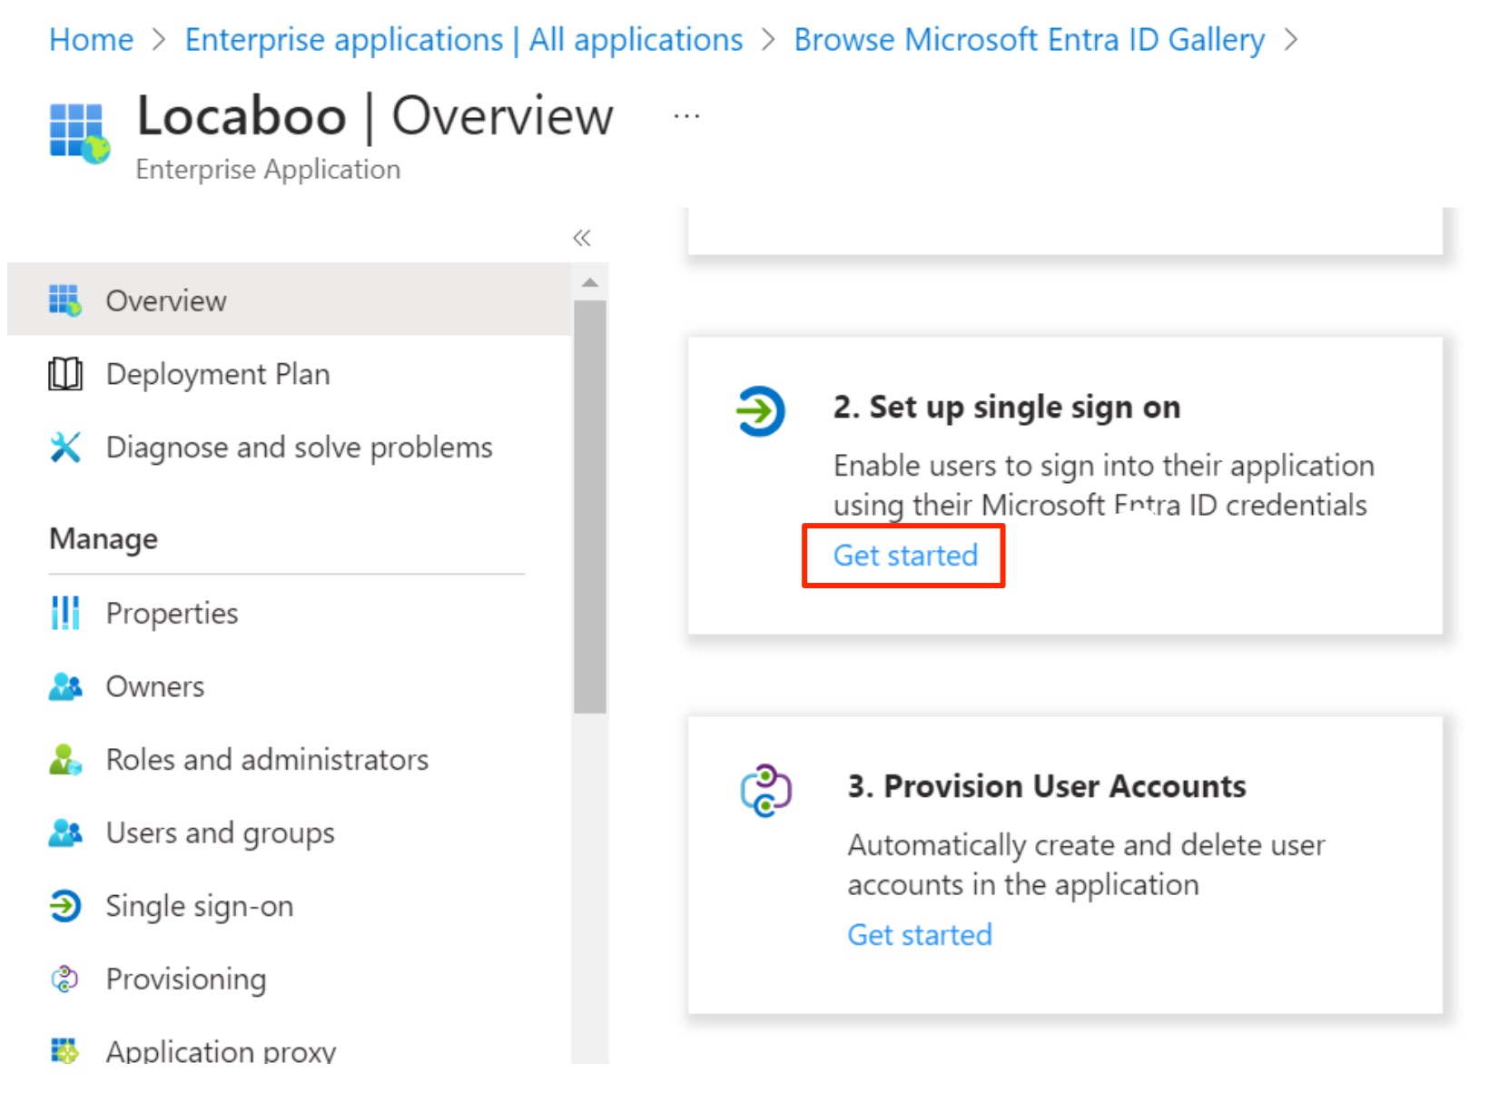Viewport: 1489px width, 1093px height.
Task: Click the Provision User Accounts card icon
Action: 766,791
